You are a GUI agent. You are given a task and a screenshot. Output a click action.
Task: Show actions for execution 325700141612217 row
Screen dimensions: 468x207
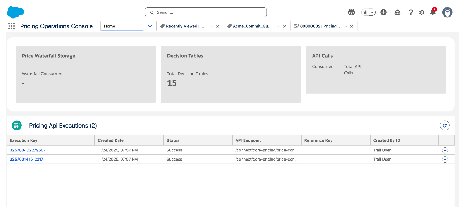pos(445,160)
